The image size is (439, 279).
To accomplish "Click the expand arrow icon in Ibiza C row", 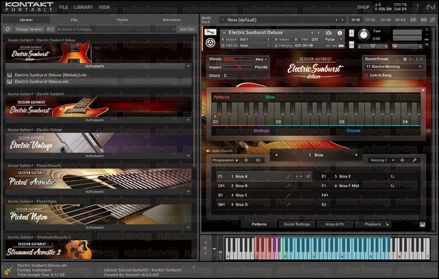I will [x=288, y=195].
